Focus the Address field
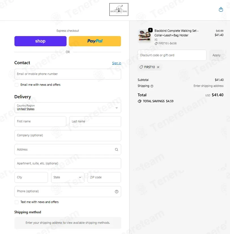Screen dimensions: 230x234 point(68,149)
